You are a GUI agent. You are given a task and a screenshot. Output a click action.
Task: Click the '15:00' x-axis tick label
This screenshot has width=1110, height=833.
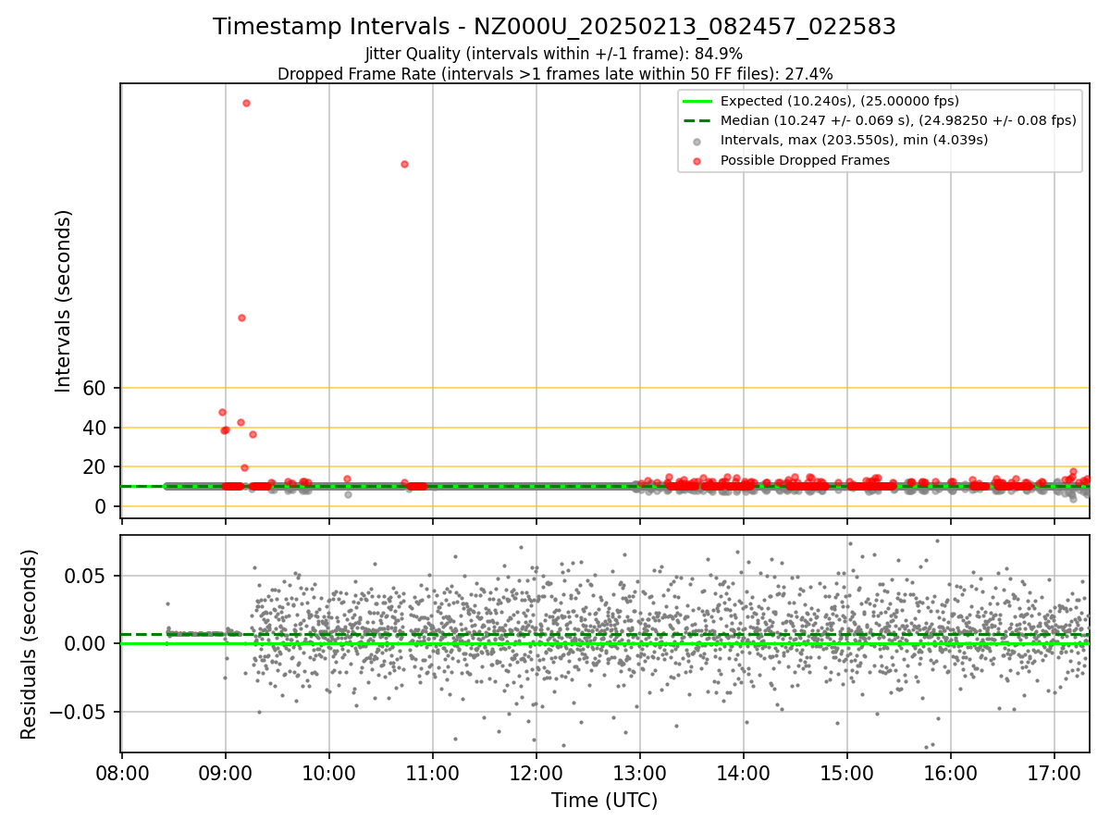847,773
